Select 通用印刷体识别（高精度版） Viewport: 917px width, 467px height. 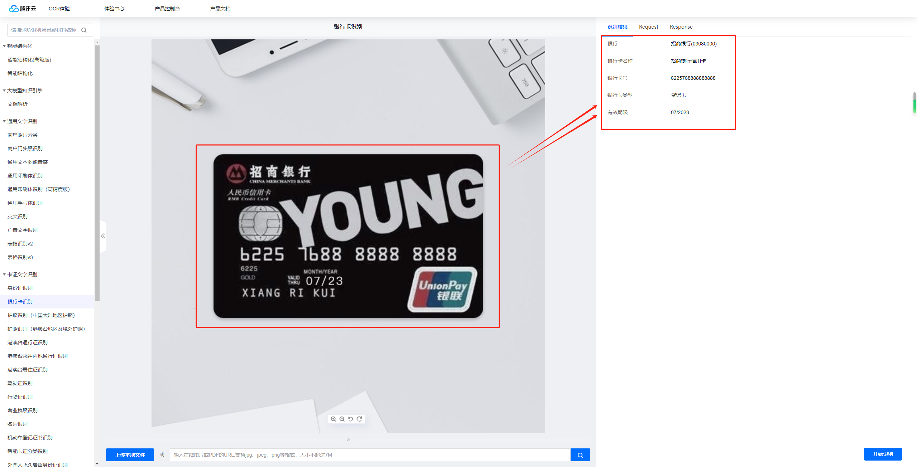(x=39, y=189)
